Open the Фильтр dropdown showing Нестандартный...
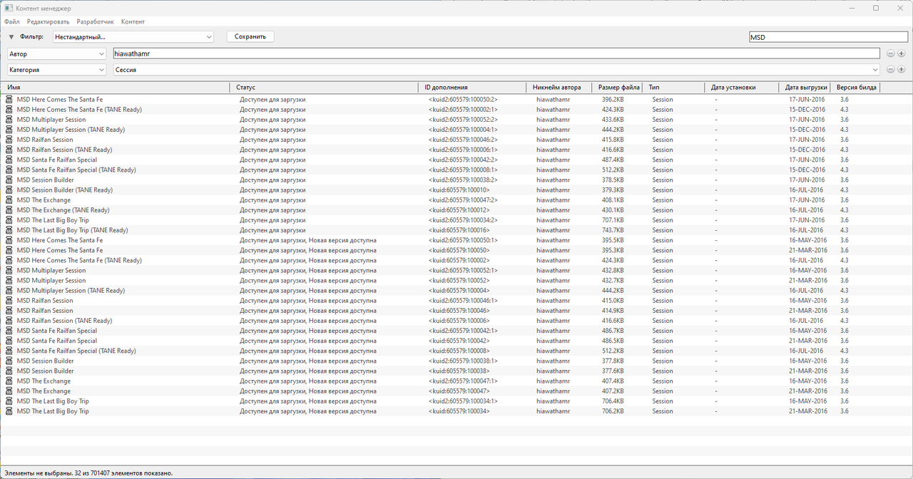Image resolution: width=913 pixels, height=479 pixels. [133, 36]
